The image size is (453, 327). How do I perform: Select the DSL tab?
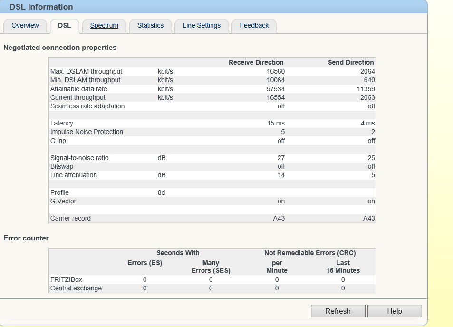click(x=65, y=26)
